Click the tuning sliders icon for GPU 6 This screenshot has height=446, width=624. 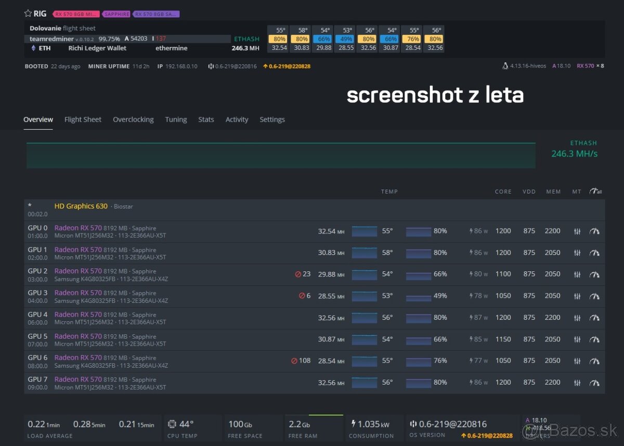(577, 361)
